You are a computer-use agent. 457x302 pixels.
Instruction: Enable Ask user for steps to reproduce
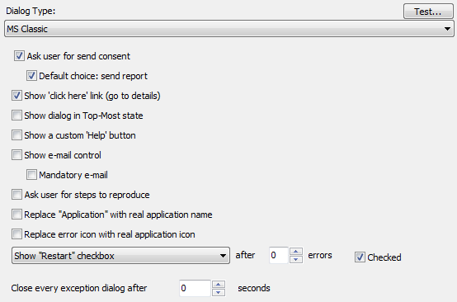click(16, 195)
